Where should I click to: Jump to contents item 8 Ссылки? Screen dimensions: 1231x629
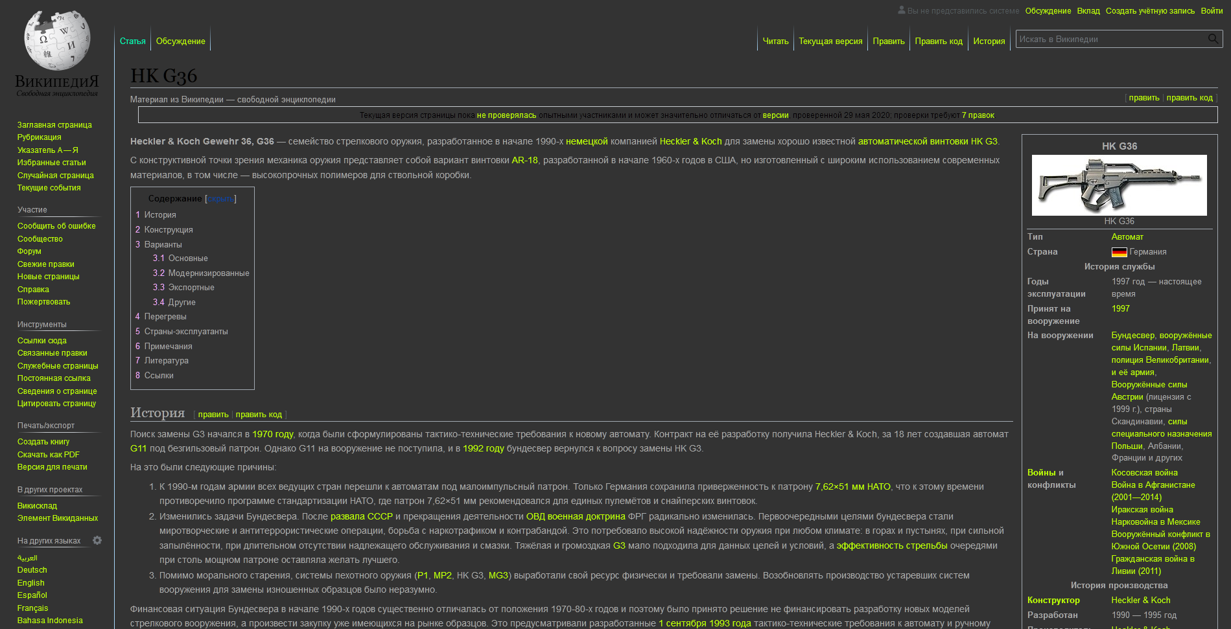(x=154, y=376)
